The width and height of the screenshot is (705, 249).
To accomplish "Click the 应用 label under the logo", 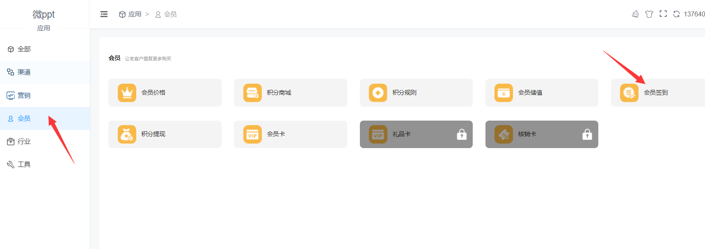I will click(x=43, y=28).
